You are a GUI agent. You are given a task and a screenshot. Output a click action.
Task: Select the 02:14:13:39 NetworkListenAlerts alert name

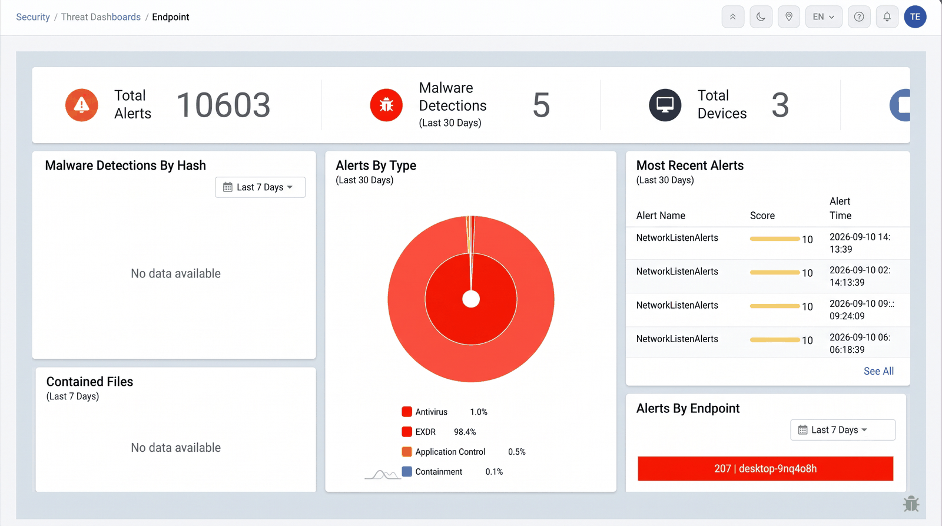coord(677,272)
